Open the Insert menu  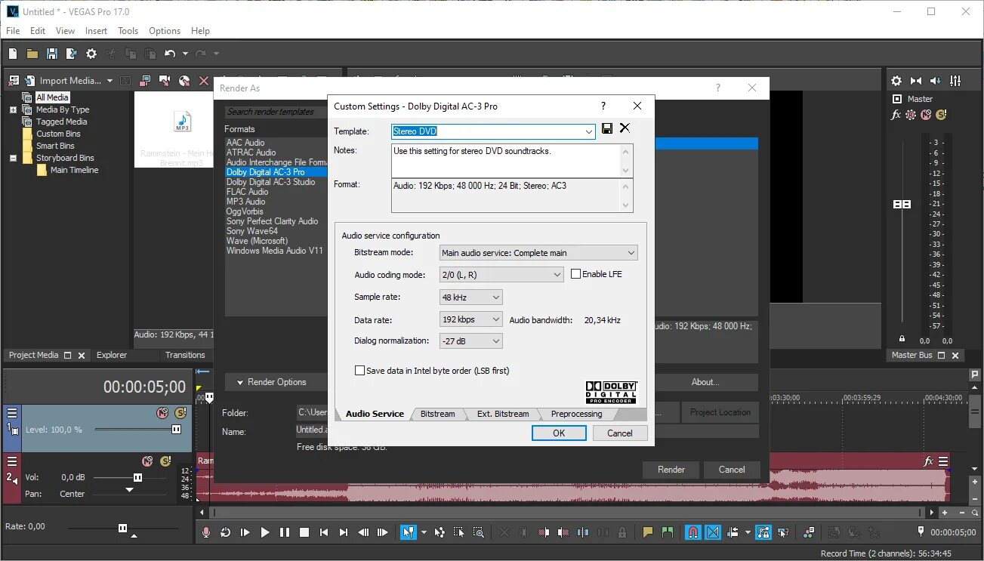(x=96, y=31)
